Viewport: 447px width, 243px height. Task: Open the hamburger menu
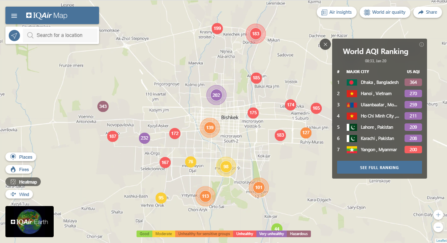coord(14,16)
